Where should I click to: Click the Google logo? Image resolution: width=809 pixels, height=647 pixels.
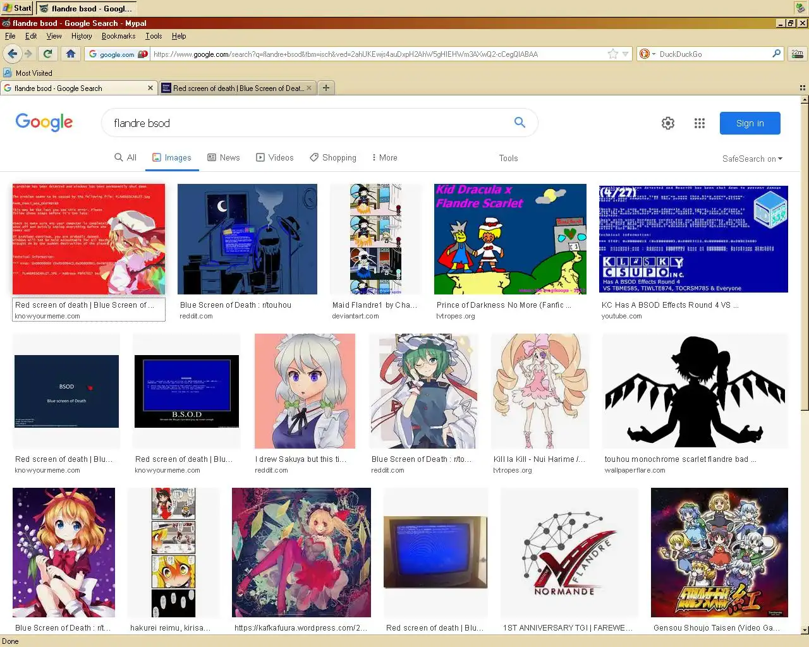44,123
